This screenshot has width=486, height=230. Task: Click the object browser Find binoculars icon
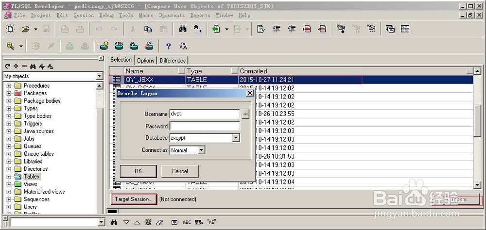33,66
